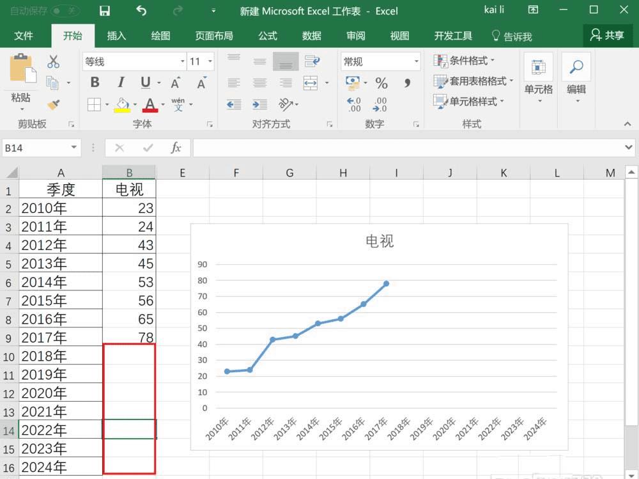The image size is (639, 479).
Task: Click the Undo arrow icon
Action: pos(141,11)
